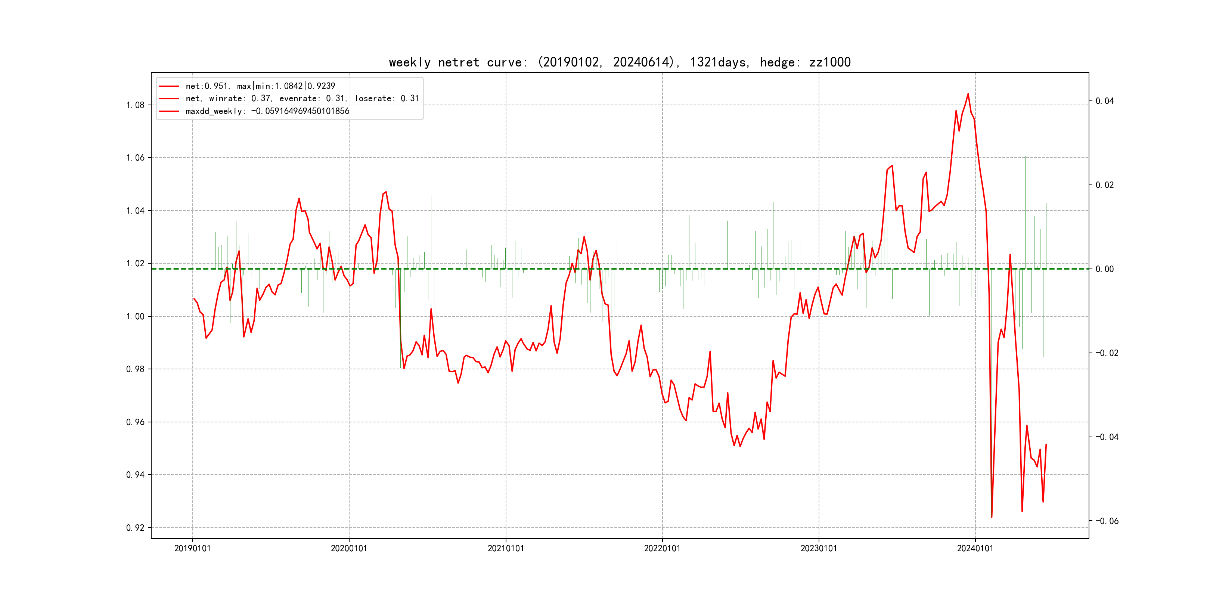Click the 1.08 left axis tick label

click(135, 105)
